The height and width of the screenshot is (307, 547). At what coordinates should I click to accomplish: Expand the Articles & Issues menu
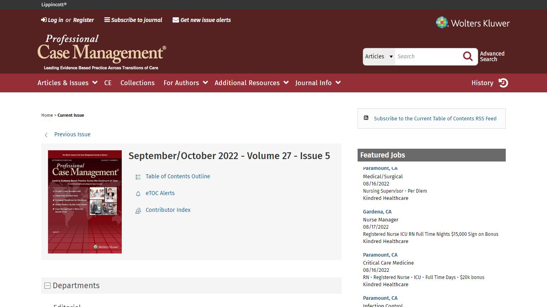click(67, 83)
